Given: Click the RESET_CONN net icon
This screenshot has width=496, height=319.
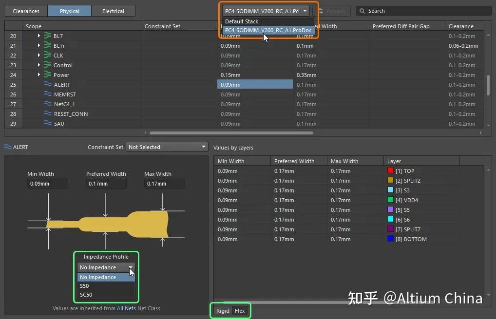Looking at the screenshot, I should point(48,113).
